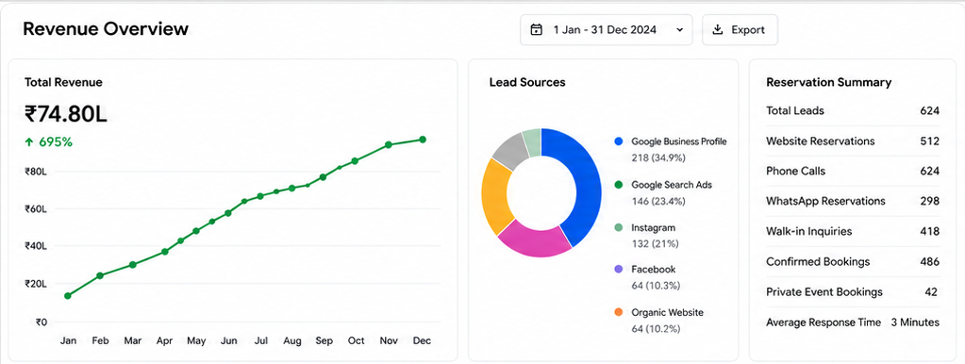
Task: Click the WhatsApp Reservations row label
Action: [x=826, y=201]
